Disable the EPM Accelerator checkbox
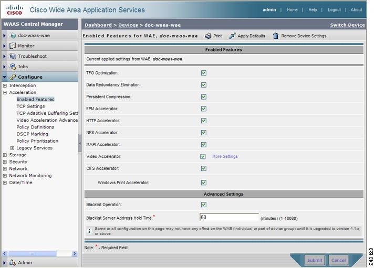374x268 pixels. (x=204, y=109)
